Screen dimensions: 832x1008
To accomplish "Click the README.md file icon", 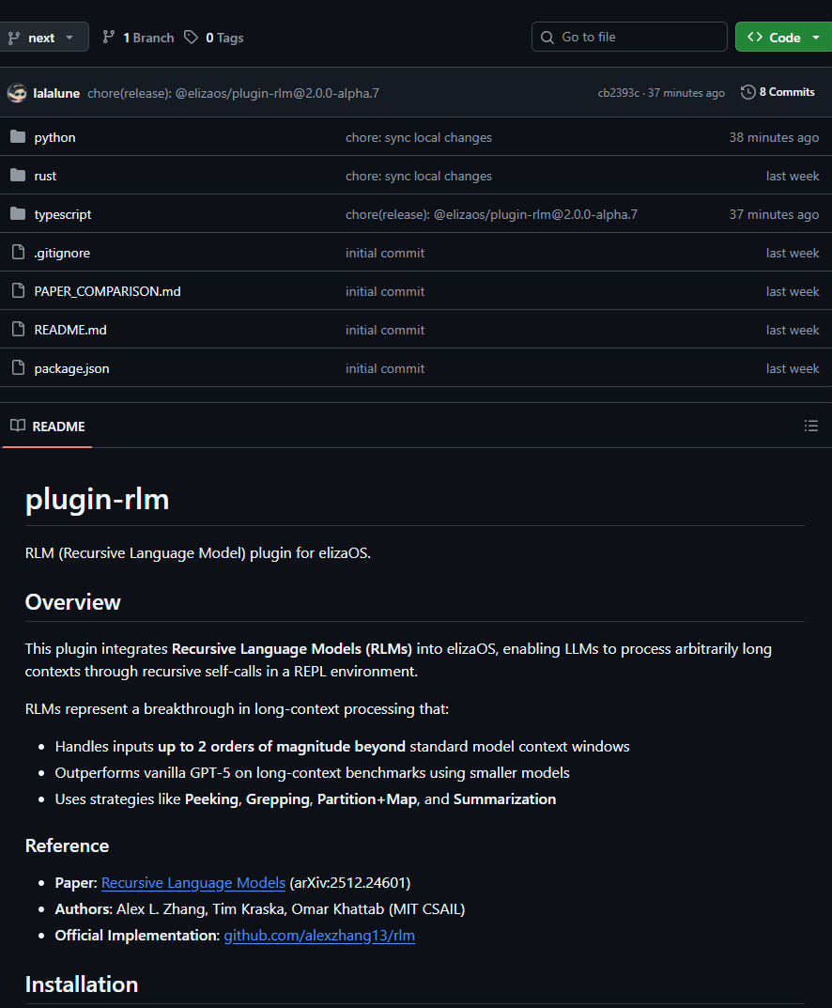I will point(18,329).
